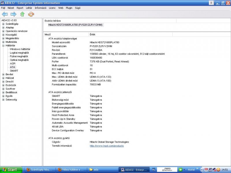
Task: Select the Cégnév row
Action: (90, 142)
